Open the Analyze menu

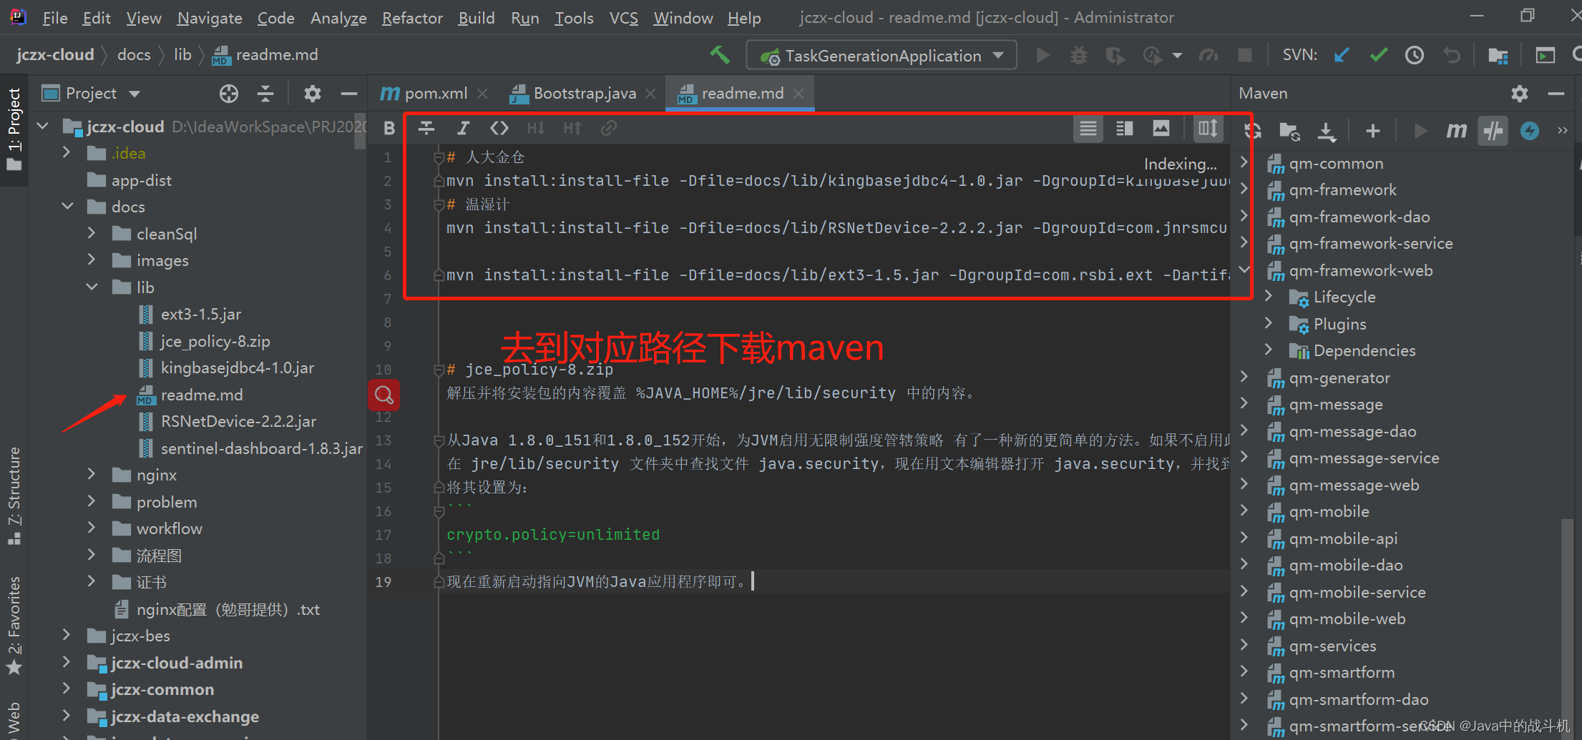338,18
